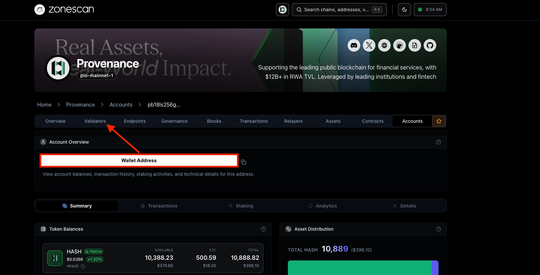Open the Validators tab
Viewport: 540px width, 275px height.
[95, 121]
